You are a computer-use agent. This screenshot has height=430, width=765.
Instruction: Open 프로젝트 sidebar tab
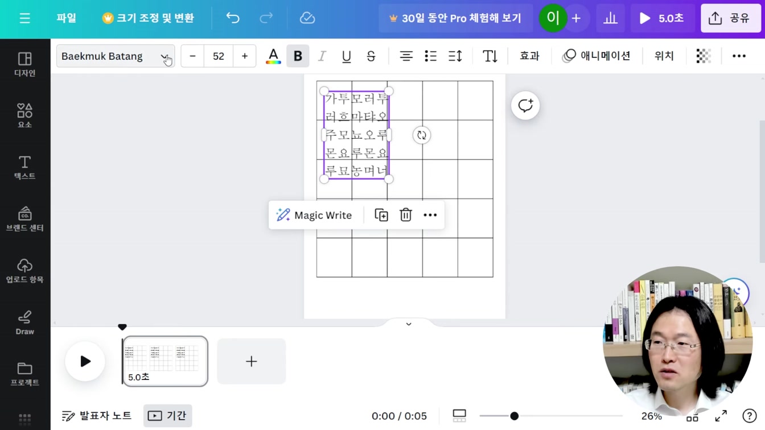click(x=25, y=374)
